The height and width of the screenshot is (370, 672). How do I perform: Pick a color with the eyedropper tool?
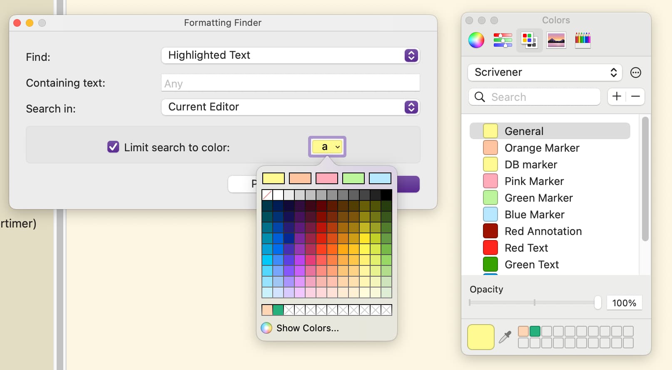click(505, 337)
